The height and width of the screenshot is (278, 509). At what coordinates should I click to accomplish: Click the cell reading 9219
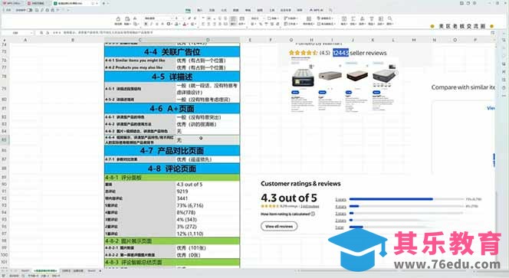(x=208, y=191)
